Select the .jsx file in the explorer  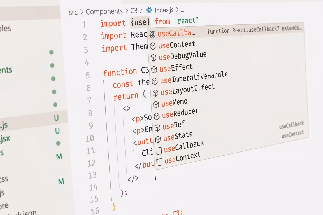pos(5,139)
